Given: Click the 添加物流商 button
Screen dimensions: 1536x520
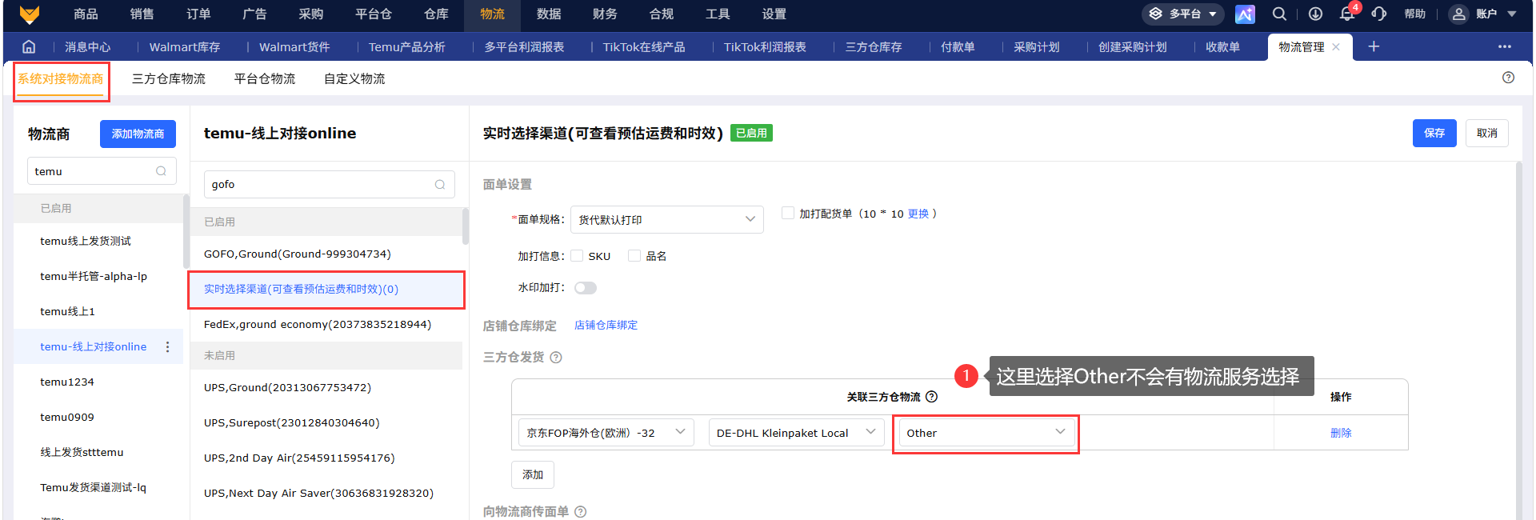Looking at the screenshot, I should tap(138, 134).
